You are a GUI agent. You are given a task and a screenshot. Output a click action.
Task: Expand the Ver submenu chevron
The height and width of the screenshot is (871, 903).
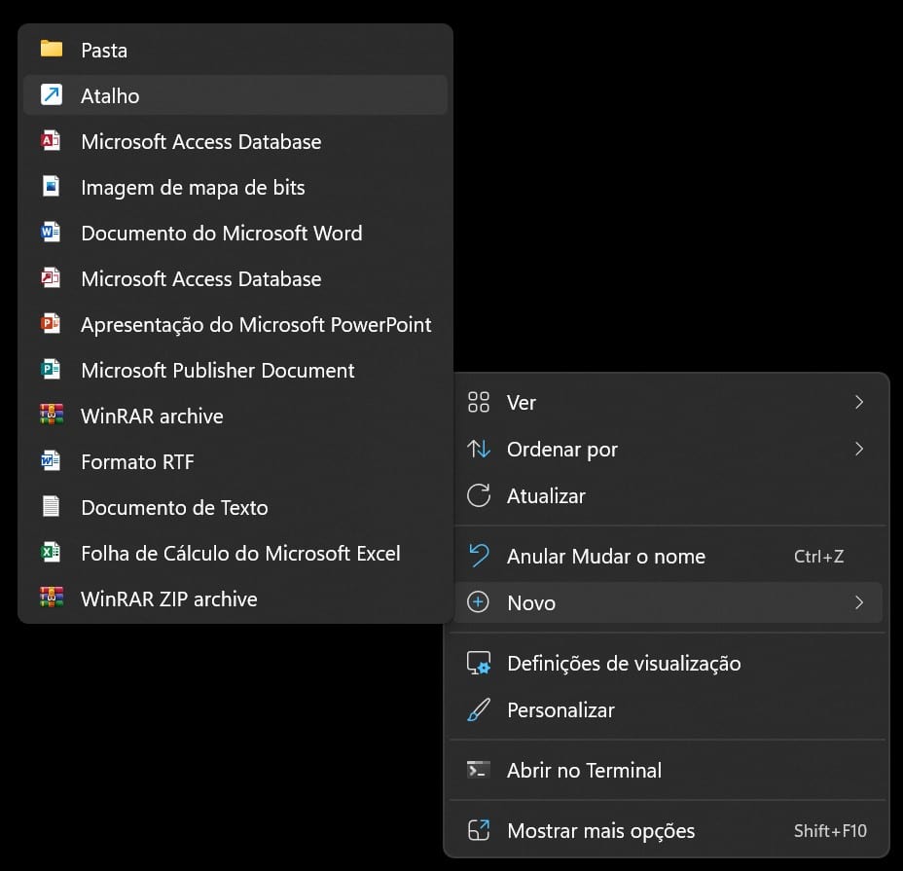pyautogui.click(x=858, y=403)
